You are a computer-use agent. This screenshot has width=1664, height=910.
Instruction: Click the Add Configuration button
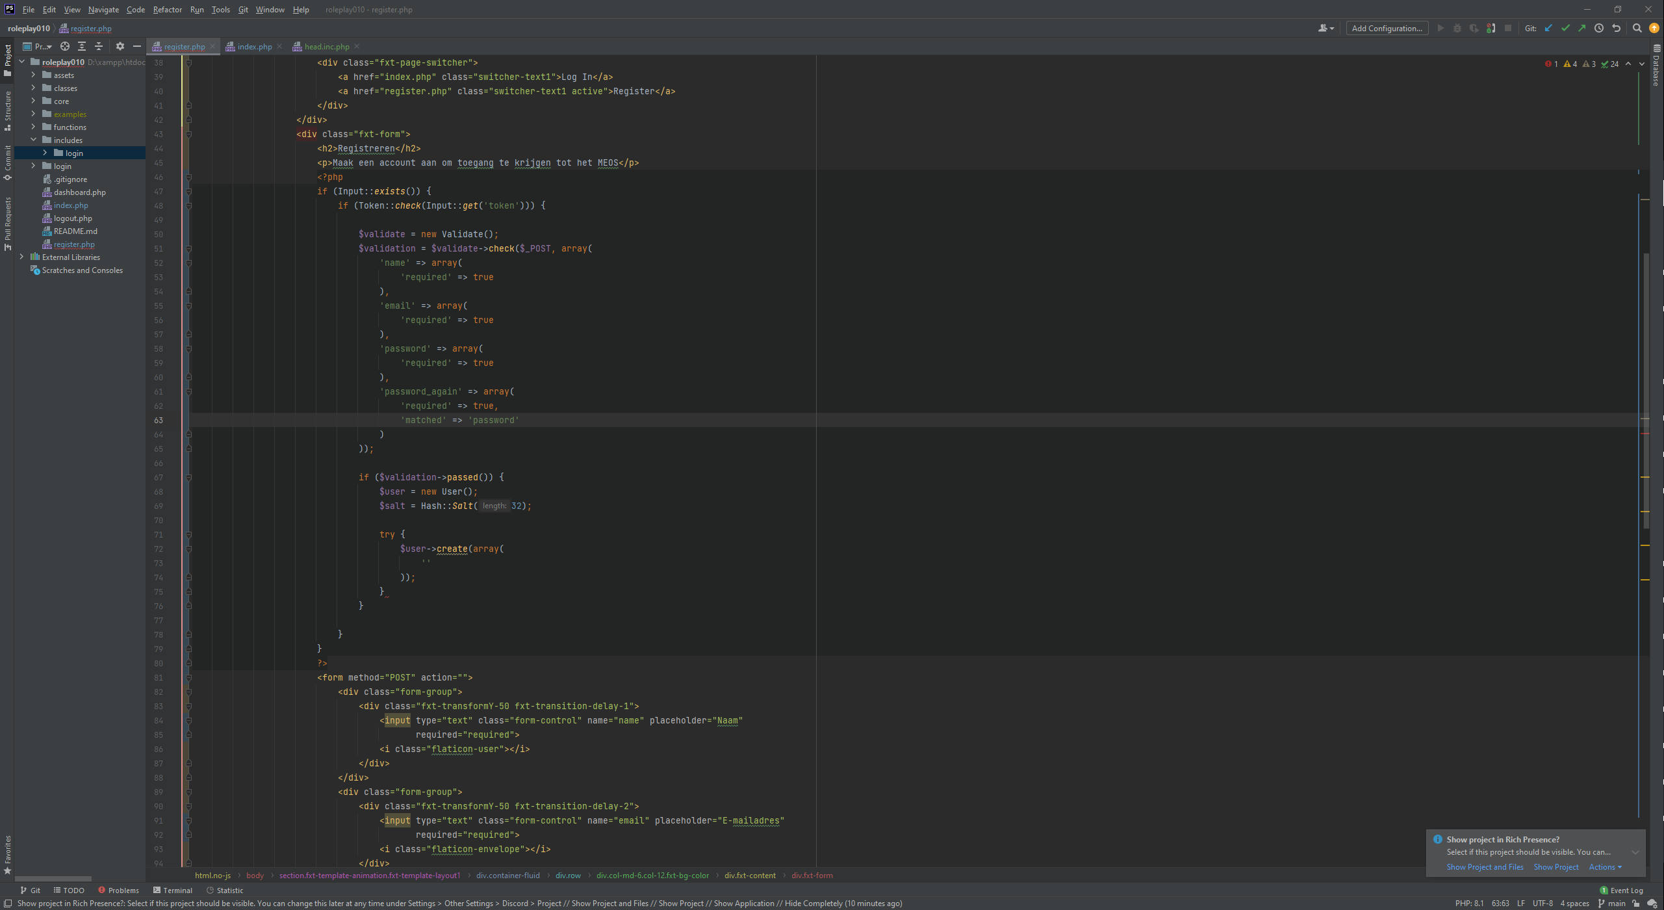(x=1387, y=28)
